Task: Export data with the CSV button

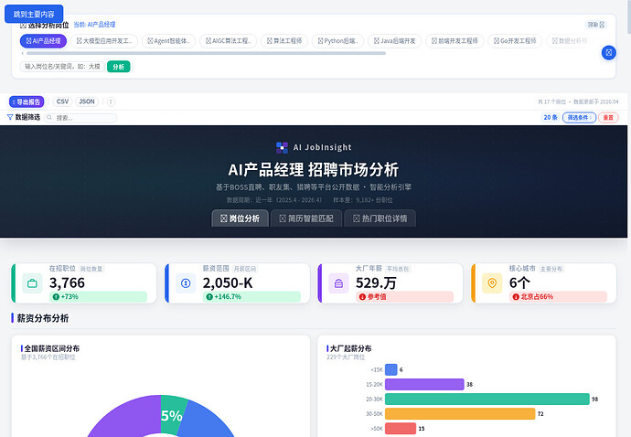Action: [x=62, y=101]
